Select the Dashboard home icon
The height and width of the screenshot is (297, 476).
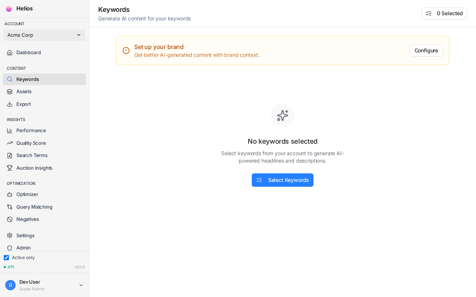click(x=10, y=52)
